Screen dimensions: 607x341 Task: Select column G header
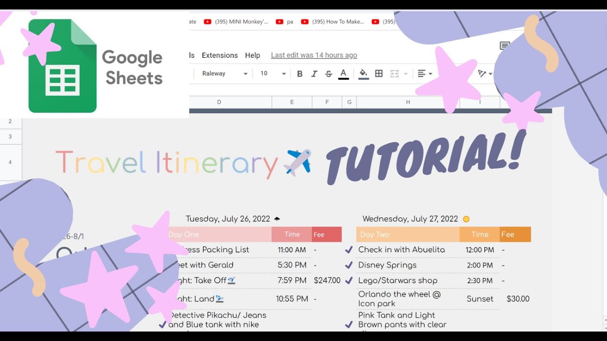click(x=349, y=102)
